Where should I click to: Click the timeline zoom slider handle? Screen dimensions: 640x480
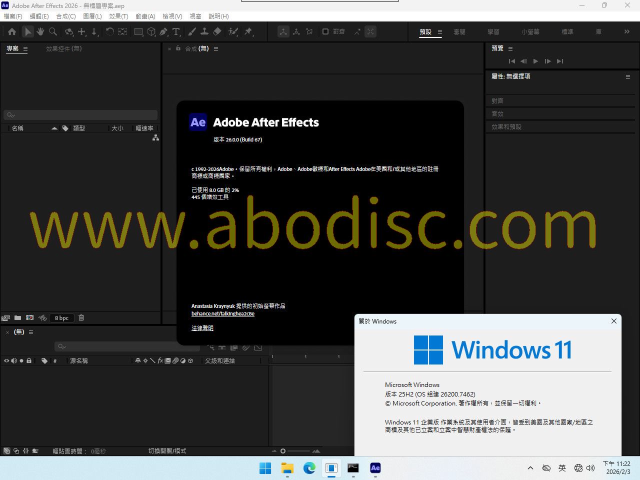283,451
